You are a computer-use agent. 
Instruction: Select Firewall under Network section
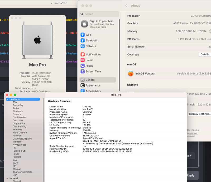coord(17,181)
